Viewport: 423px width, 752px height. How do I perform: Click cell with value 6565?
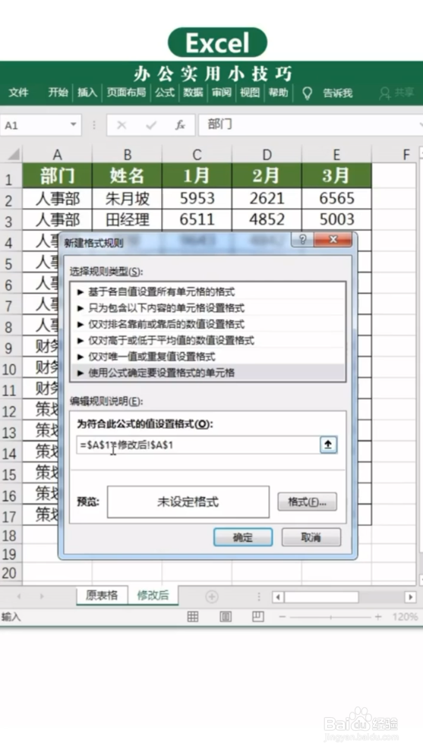[336, 199]
